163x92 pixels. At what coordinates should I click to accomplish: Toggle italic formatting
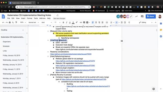point(66,22)
